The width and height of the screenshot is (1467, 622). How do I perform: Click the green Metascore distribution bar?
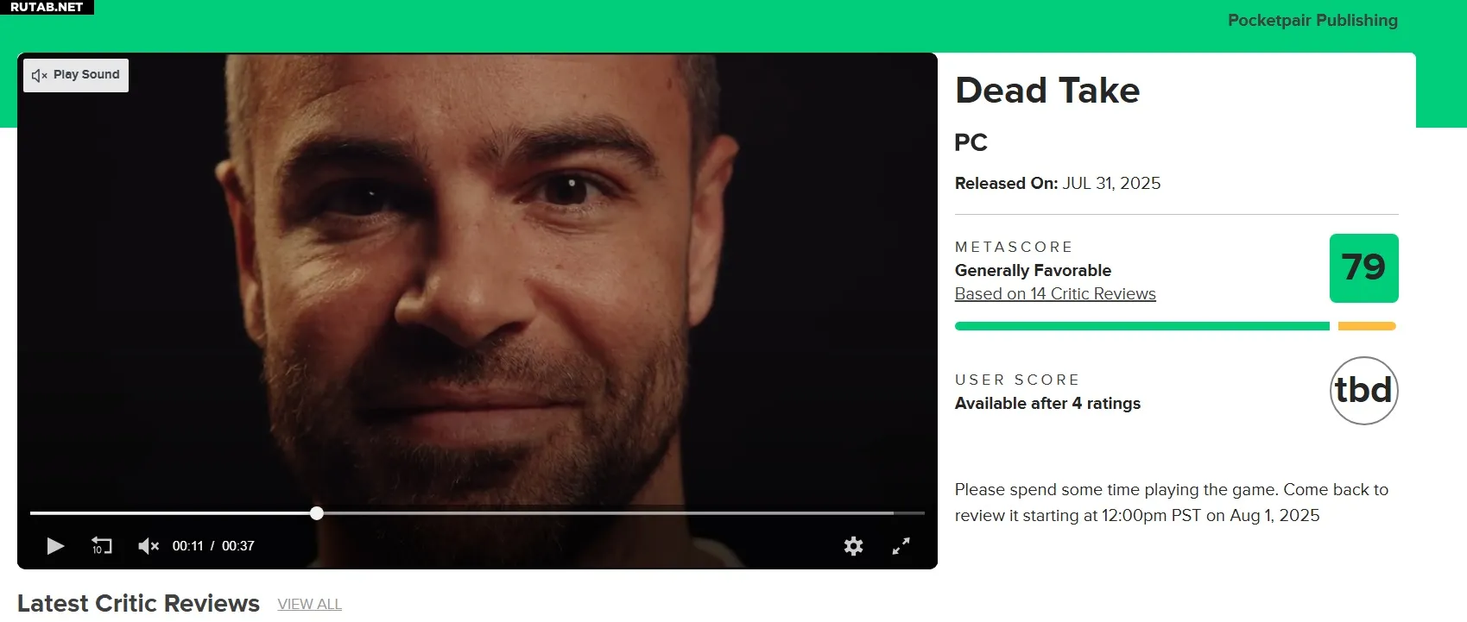tap(1141, 326)
